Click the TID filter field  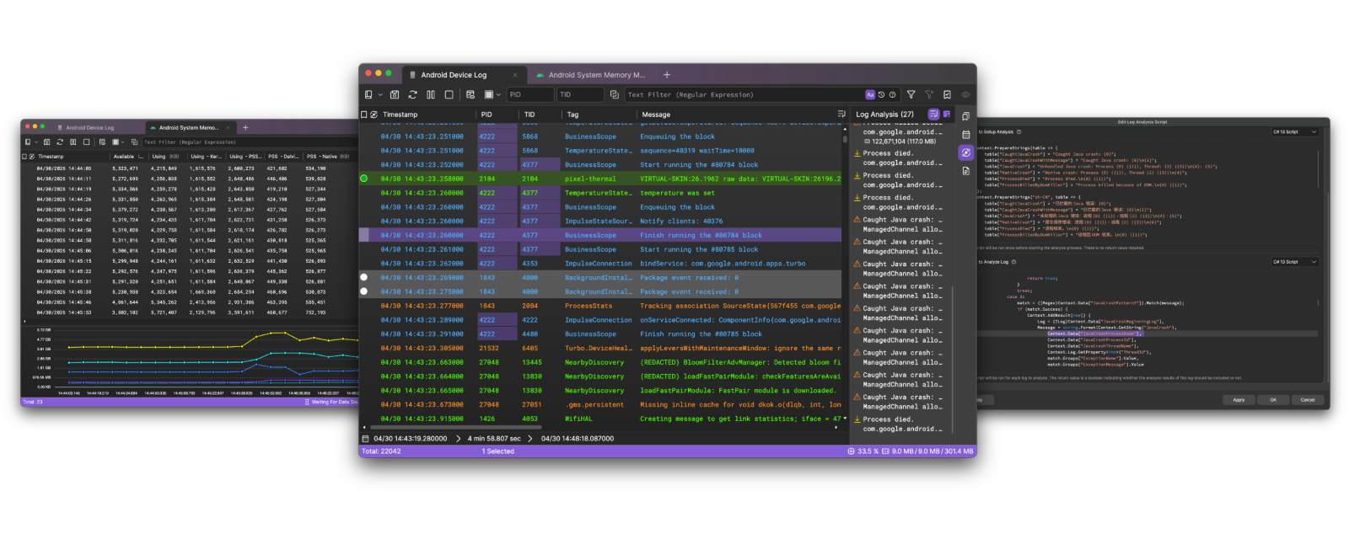(x=581, y=94)
